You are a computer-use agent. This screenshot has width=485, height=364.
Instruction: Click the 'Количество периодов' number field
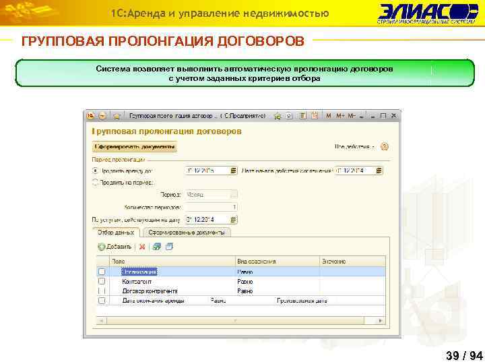[212, 207]
